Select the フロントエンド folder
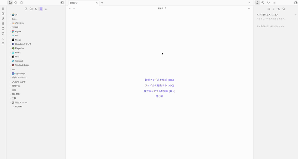 point(36,82)
